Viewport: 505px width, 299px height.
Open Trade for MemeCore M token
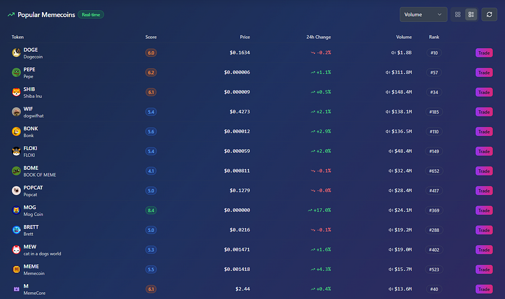coord(484,289)
